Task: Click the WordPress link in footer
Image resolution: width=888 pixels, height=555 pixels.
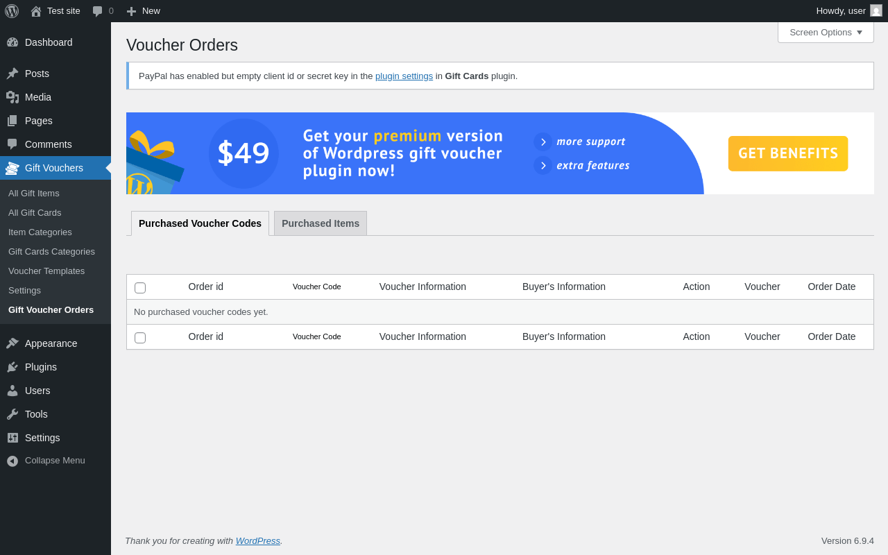Action: 257,541
